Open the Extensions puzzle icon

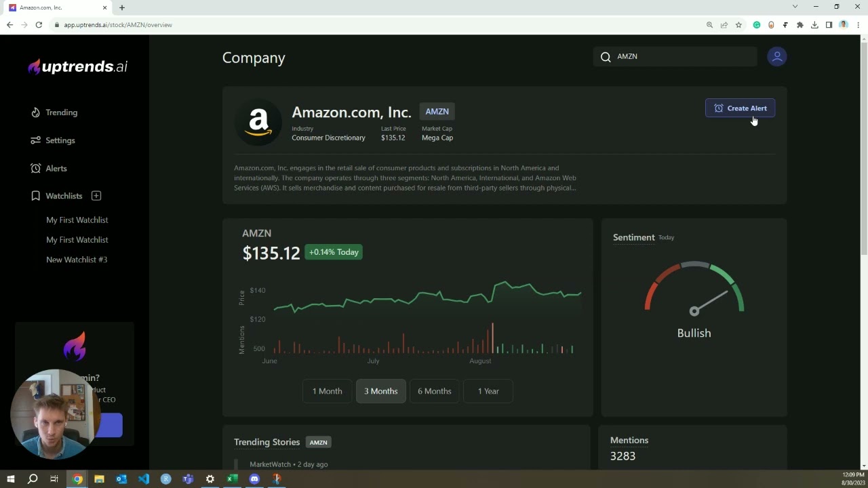[x=800, y=25]
